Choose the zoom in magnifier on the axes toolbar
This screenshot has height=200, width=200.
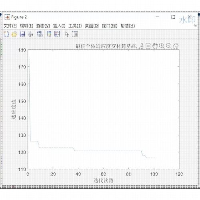(162, 46)
